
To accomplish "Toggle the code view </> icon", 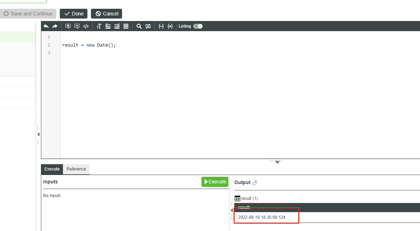I will pos(86,26).
